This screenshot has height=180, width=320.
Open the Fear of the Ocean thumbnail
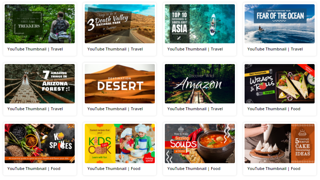pyautogui.click(x=279, y=24)
